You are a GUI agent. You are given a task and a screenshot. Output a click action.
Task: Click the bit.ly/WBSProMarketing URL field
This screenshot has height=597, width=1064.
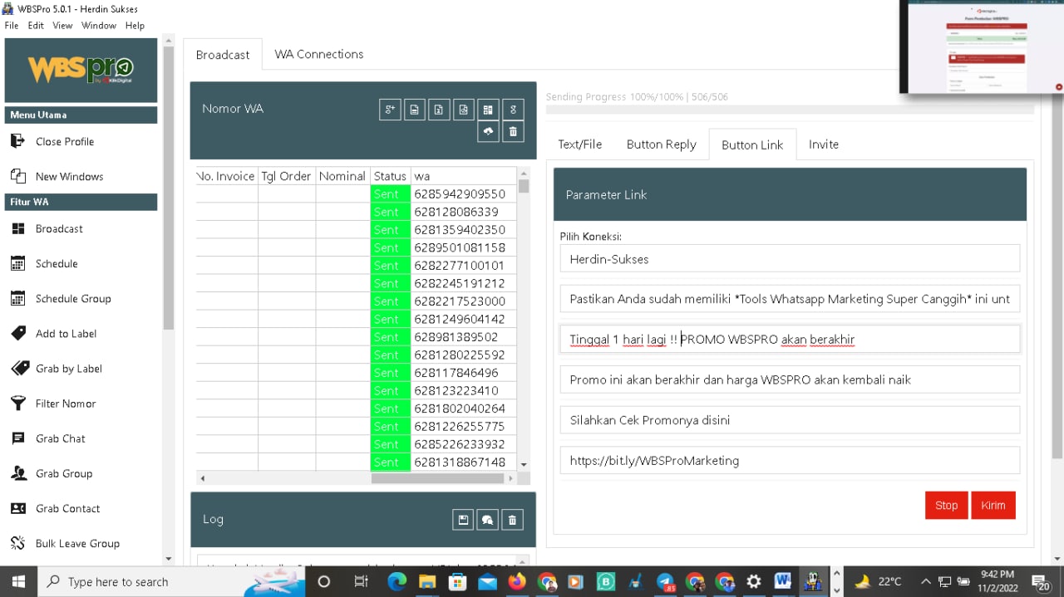click(790, 460)
